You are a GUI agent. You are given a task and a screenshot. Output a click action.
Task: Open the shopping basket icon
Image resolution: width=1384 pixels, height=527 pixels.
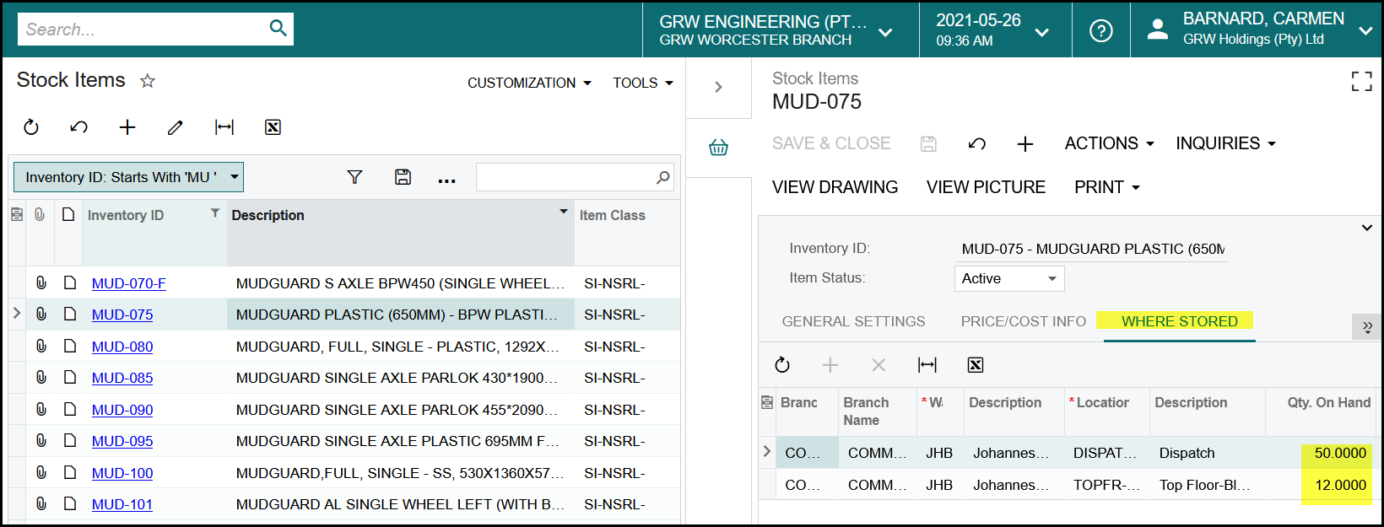click(718, 148)
